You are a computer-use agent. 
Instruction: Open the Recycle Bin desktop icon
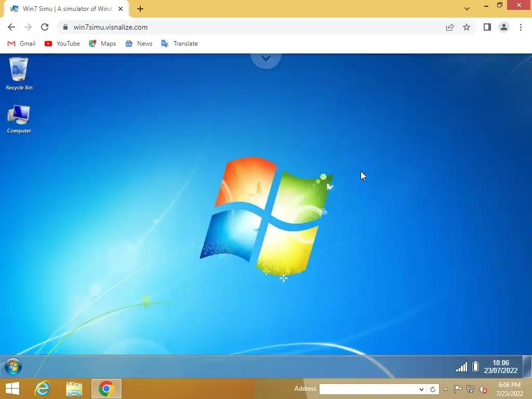point(19,74)
